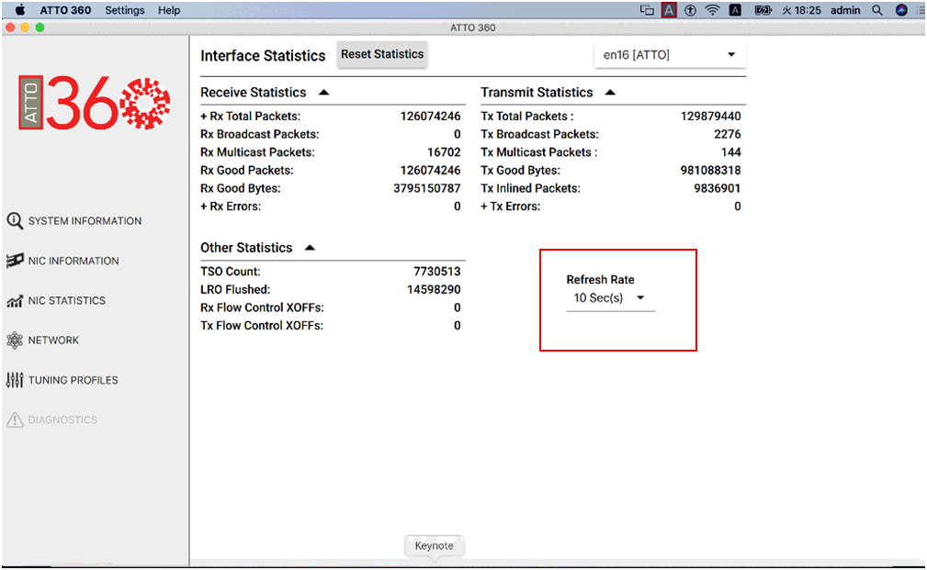Open Spotlight search magnifier icon
Image resolution: width=927 pixels, height=570 pixels.
pos(877,10)
